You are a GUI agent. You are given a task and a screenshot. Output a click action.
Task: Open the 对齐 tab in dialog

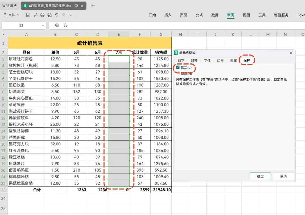(194, 61)
